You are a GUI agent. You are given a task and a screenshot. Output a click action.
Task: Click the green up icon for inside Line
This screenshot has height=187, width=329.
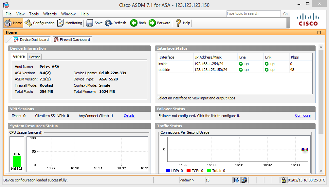[241, 64]
